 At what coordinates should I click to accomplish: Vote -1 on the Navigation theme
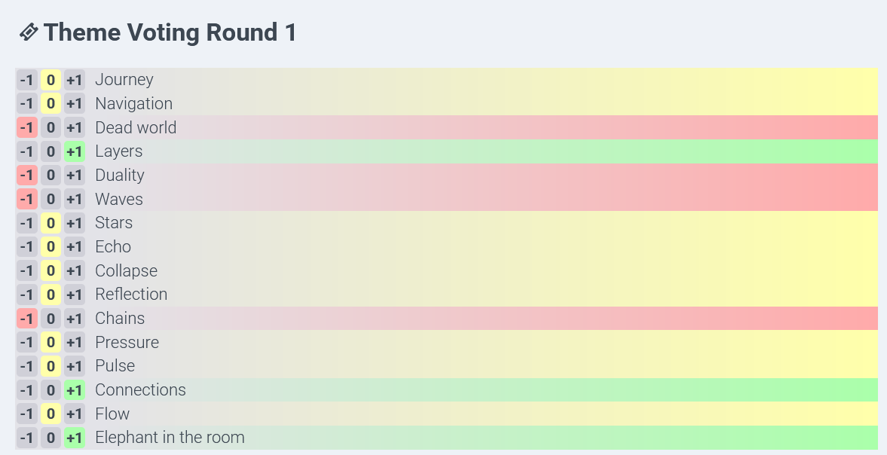point(26,104)
